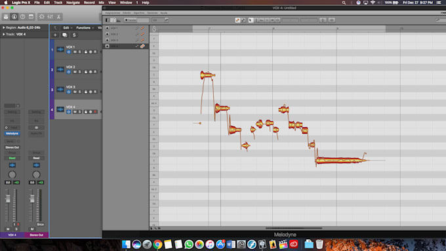446x251 pixels.
Task: Click global Solo S button above tracks
Action: pos(74,35)
